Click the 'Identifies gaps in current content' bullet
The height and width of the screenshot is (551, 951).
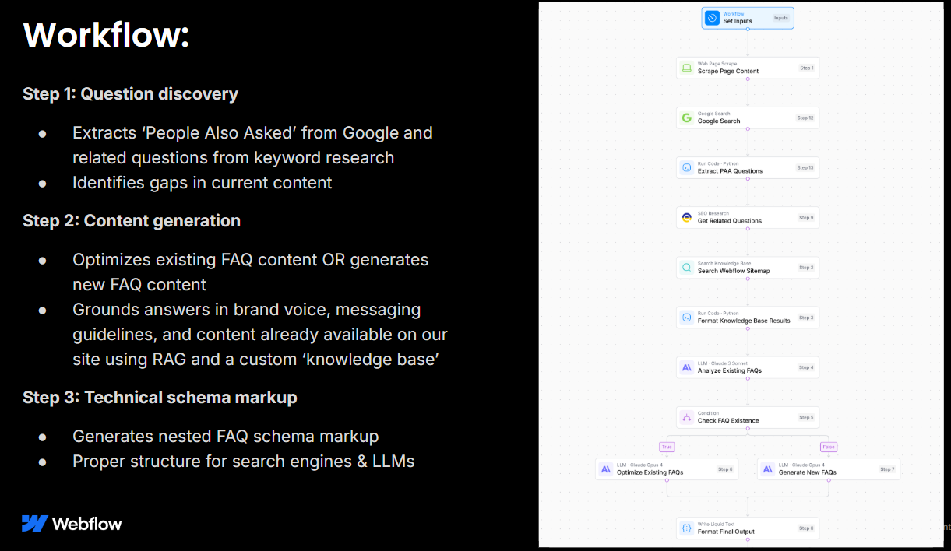[x=203, y=183]
